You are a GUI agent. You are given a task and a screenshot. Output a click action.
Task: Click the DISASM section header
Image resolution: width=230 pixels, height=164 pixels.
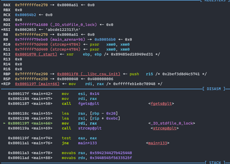point(215,89)
